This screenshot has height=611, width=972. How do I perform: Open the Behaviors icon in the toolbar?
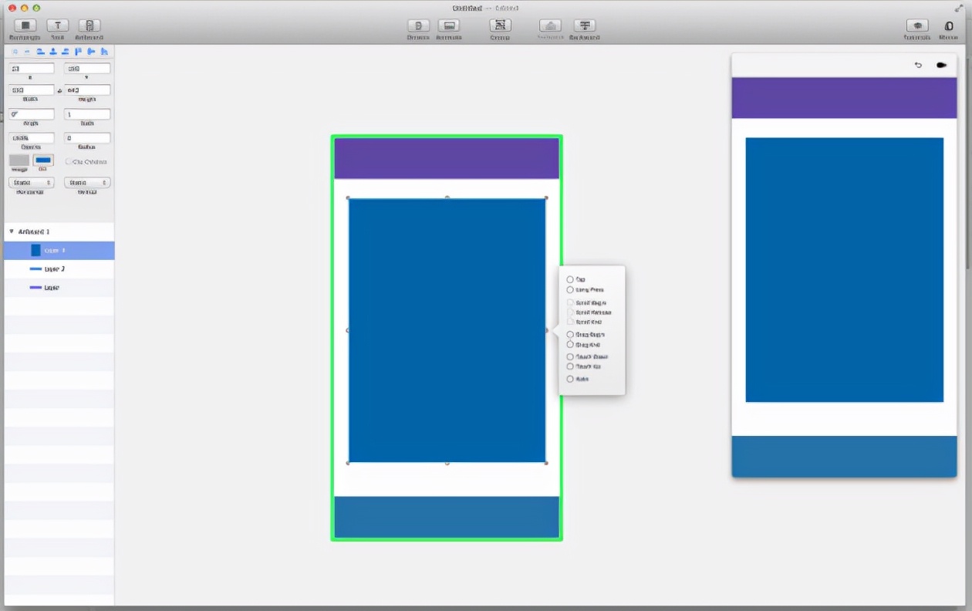584,26
